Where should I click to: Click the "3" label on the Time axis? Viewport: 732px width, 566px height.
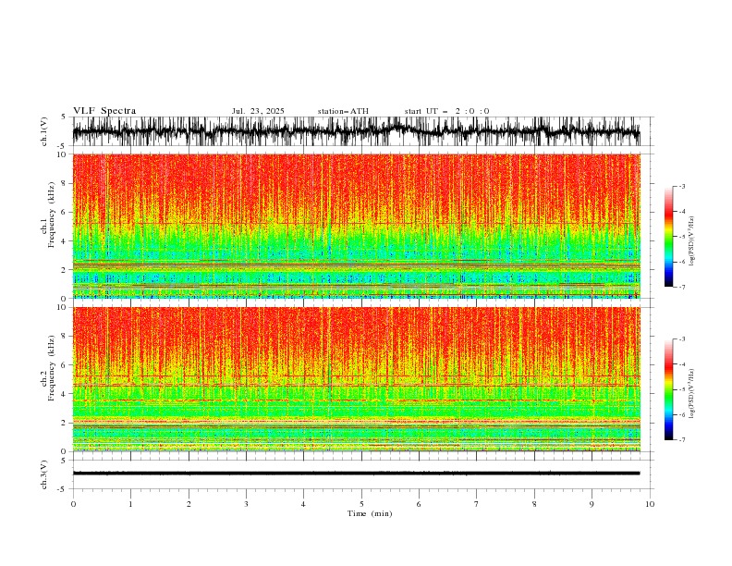tap(246, 504)
